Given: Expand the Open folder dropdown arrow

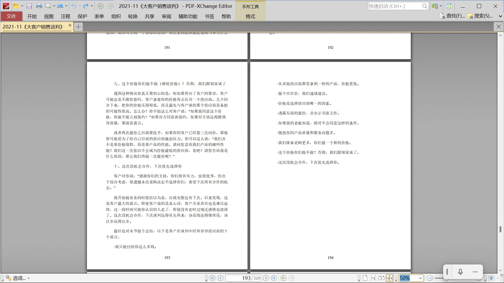Looking at the screenshot, I should click(x=22, y=6).
